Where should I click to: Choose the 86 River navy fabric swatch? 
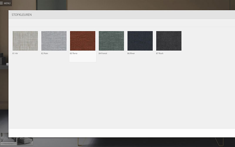click(140, 41)
